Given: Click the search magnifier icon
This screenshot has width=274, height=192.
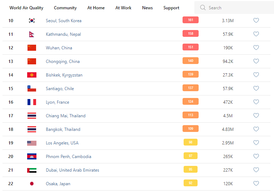Looking at the screenshot, I should [203, 8].
